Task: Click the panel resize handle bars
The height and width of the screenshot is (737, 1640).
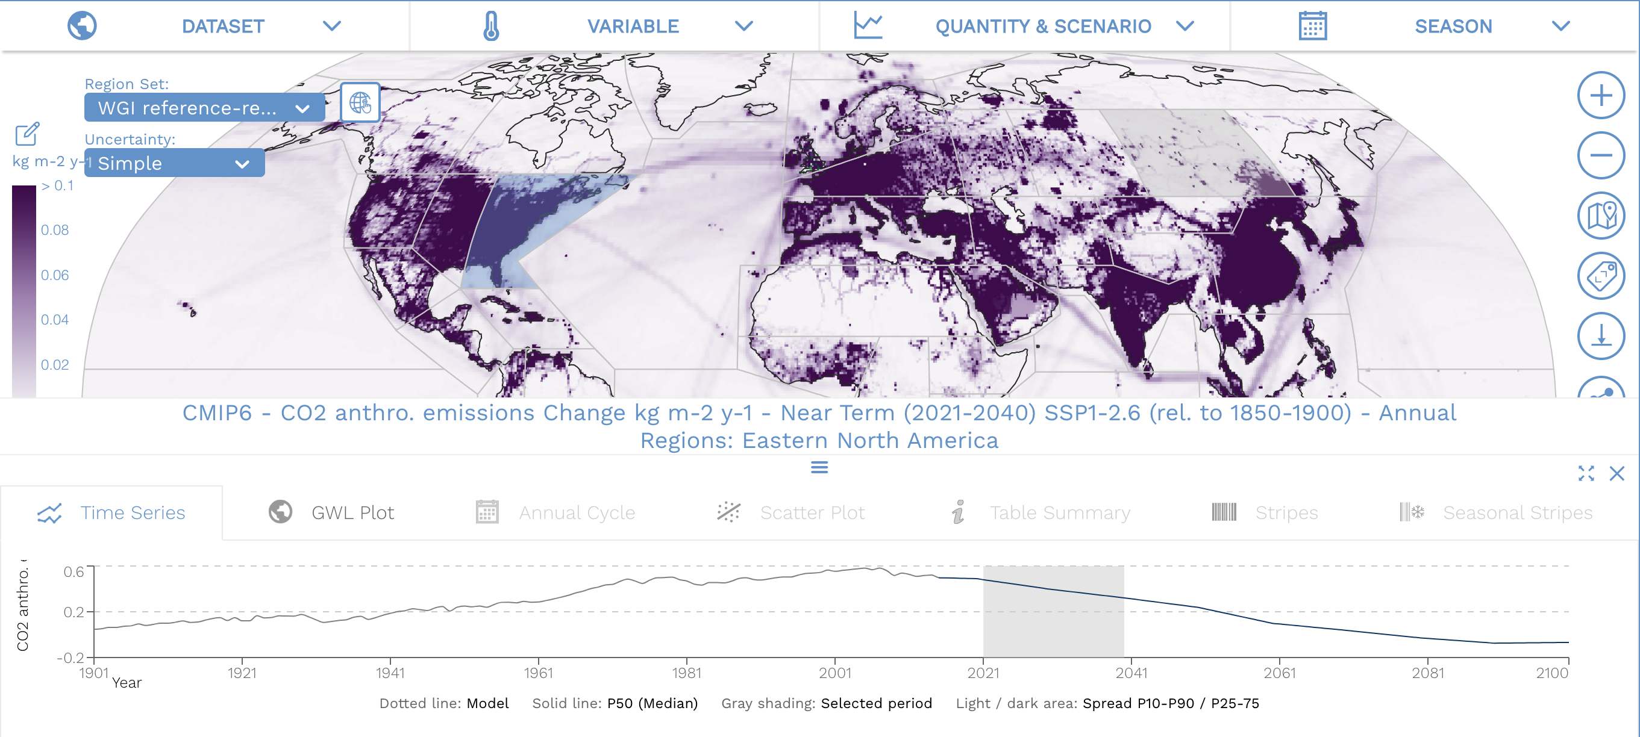Action: (819, 468)
